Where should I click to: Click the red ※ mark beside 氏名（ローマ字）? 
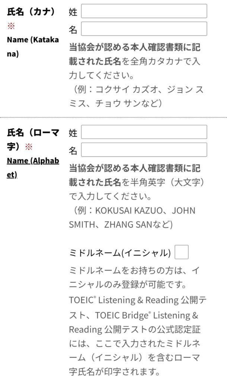29,147
